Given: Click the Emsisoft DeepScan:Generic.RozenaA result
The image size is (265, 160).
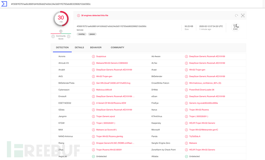Looking at the screenshot, I should (x=115, y=96).
